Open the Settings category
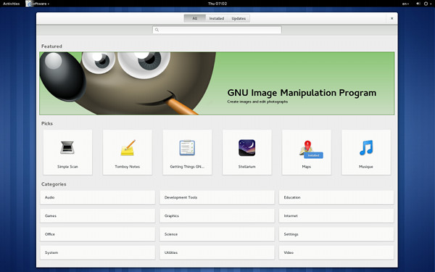The height and width of the screenshot is (272, 435). pyautogui.click(x=336, y=234)
